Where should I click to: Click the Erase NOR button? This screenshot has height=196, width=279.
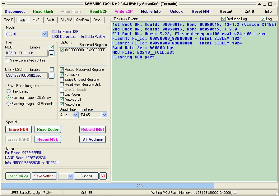pyautogui.click(x=18, y=129)
